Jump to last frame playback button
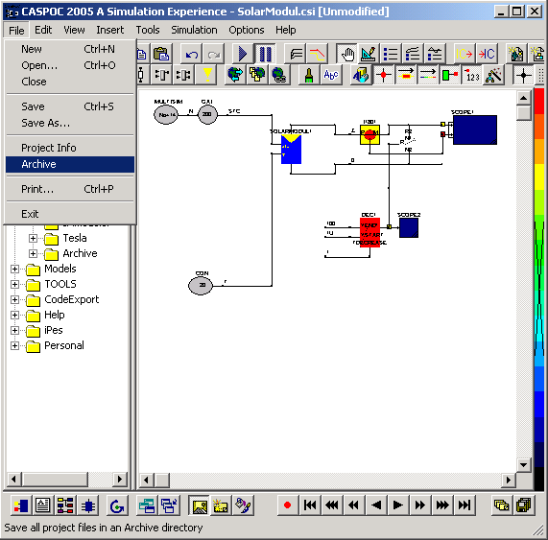 (465, 505)
